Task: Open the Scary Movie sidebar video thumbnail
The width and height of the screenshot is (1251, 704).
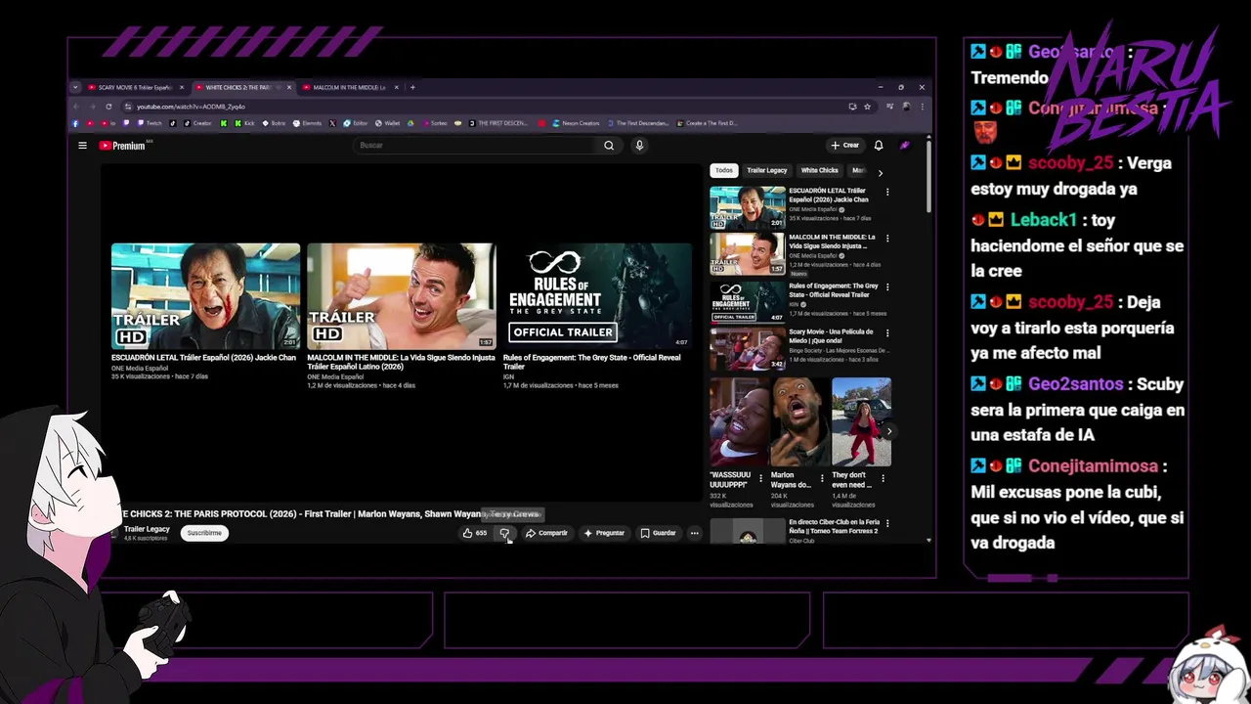Action: pos(748,349)
